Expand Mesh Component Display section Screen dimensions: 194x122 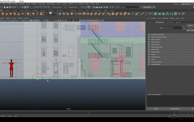(171, 37)
